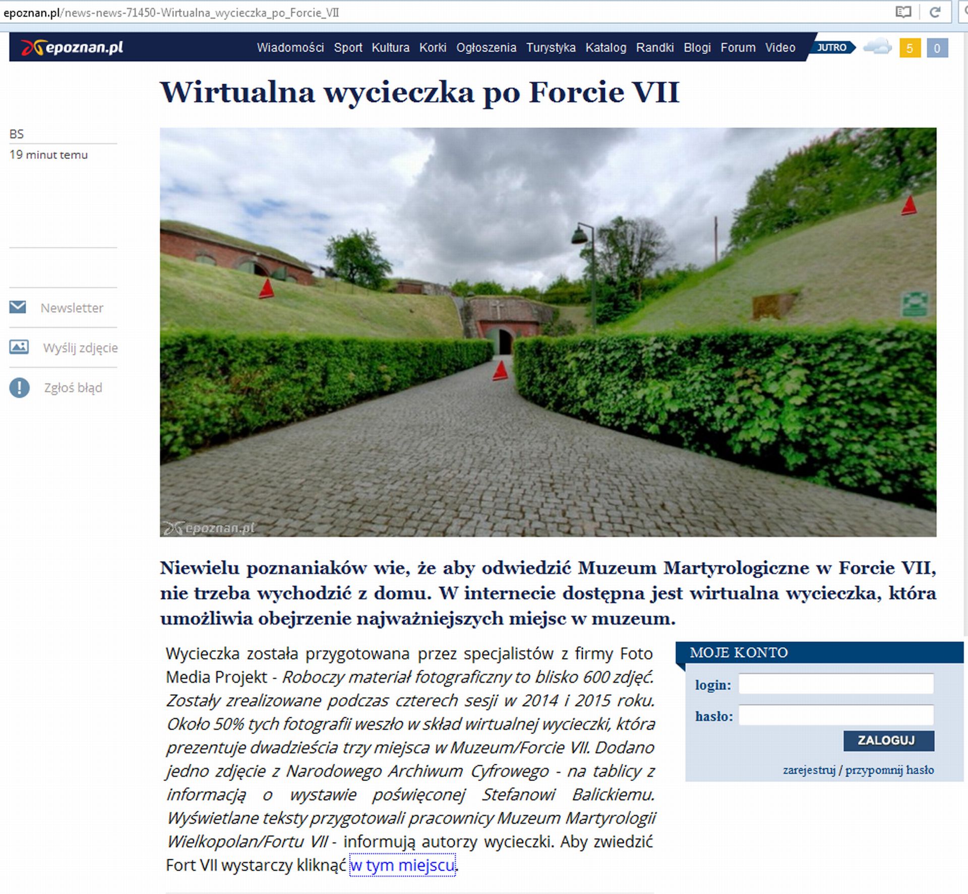Click red arrow marker on the cobblestone path
The width and height of the screenshot is (968, 894).
[500, 371]
